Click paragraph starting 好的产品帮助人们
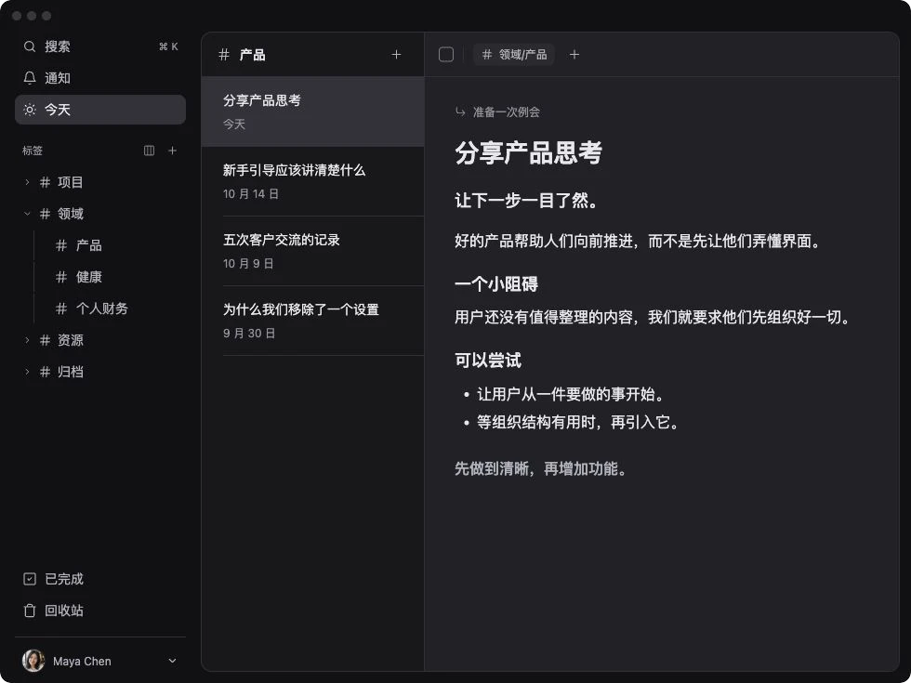911x683 pixels. (638, 241)
